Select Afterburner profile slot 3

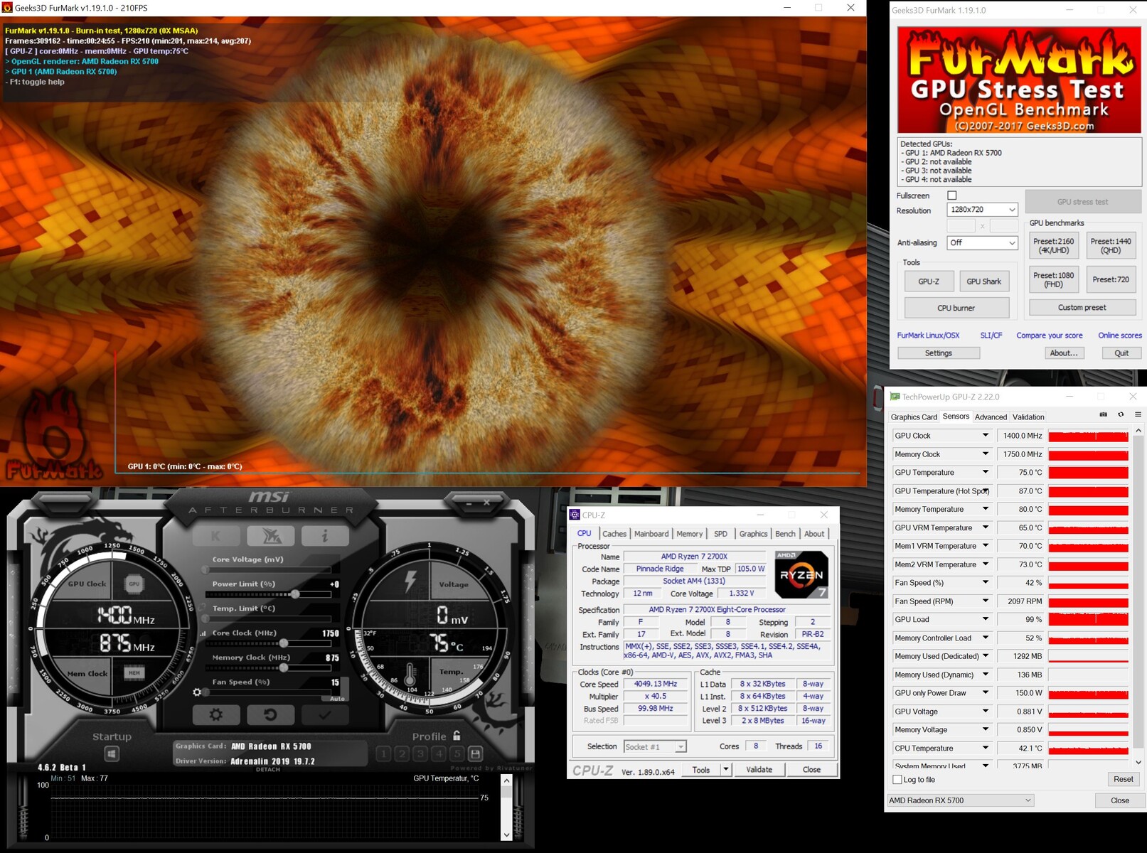pos(420,753)
